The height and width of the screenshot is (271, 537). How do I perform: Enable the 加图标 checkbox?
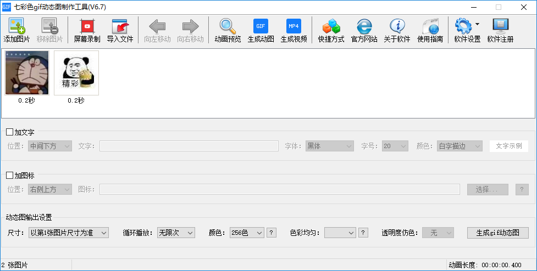point(9,176)
